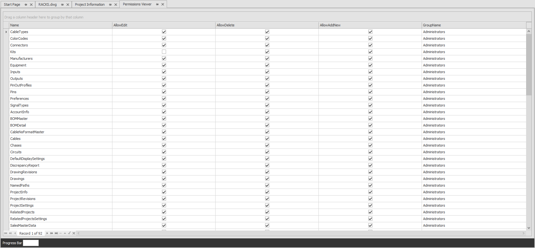Enable AllowEdit for Kits
The width and height of the screenshot is (535, 248).
coord(164,52)
